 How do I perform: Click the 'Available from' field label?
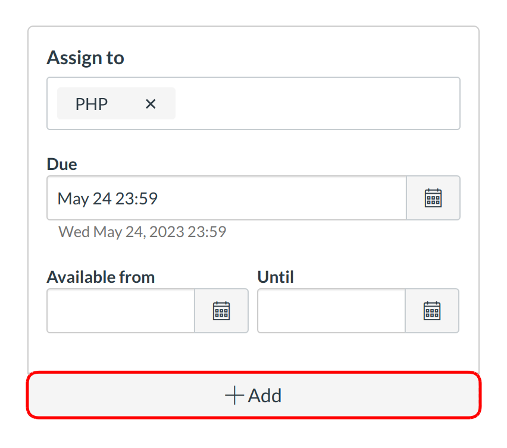(101, 277)
